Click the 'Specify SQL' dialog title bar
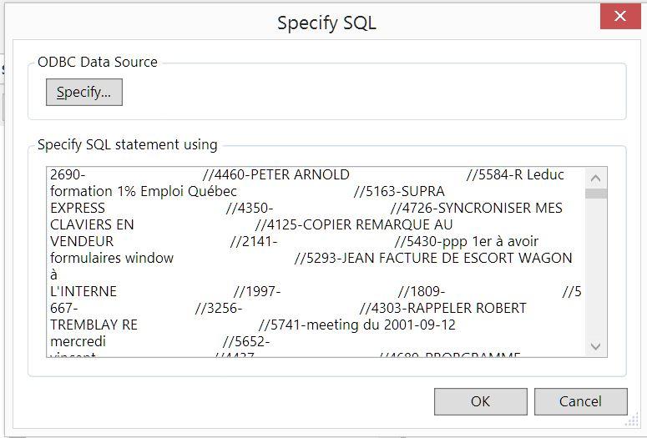This screenshot has height=438, width=647. pyautogui.click(x=326, y=23)
